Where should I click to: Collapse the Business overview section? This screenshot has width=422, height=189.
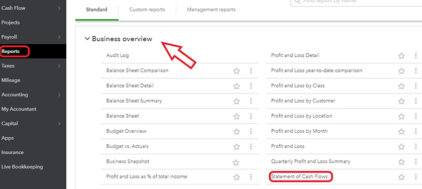87,39
